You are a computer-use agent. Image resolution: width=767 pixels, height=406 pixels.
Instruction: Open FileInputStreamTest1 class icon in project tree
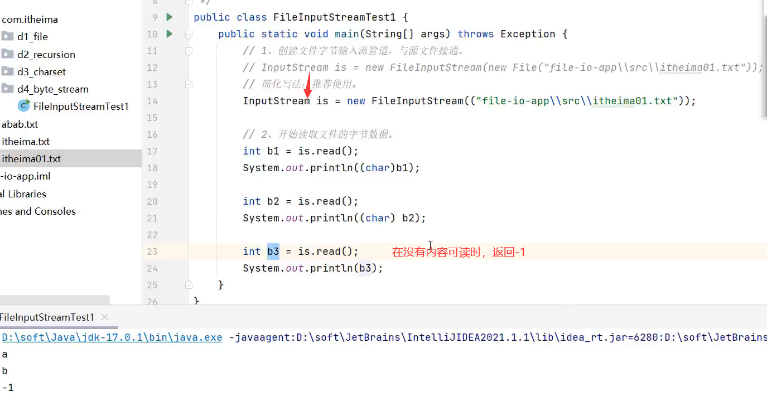(23, 105)
